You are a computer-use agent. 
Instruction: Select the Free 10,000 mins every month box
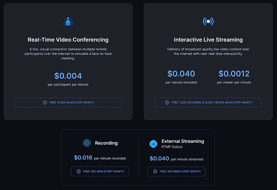click(68, 103)
